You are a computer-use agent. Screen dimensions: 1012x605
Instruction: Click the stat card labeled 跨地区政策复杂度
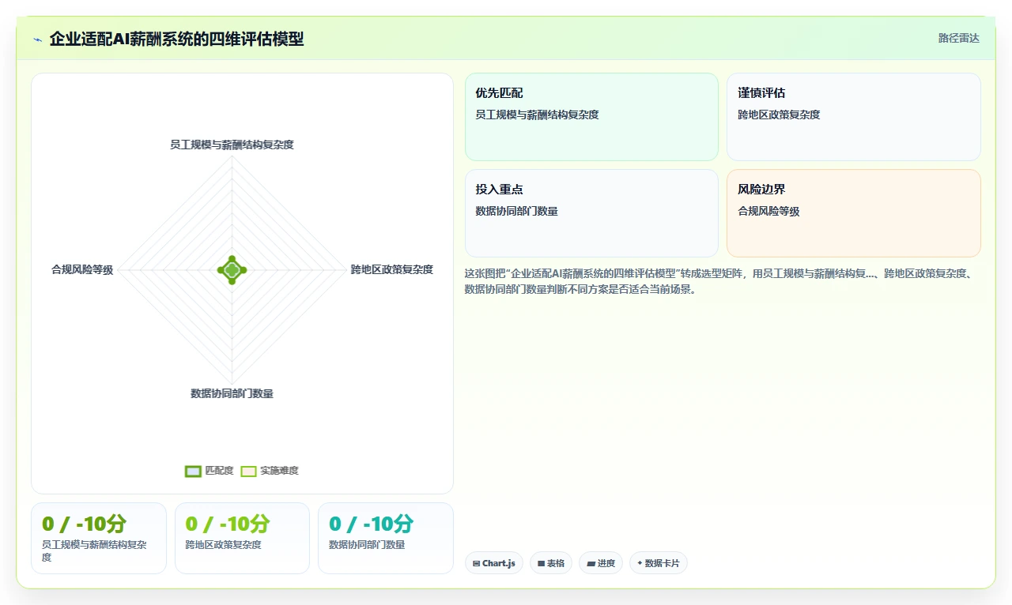pos(242,538)
